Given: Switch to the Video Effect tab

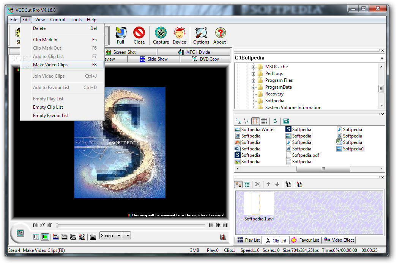Looking at the screenshot, I should point(339,240).
